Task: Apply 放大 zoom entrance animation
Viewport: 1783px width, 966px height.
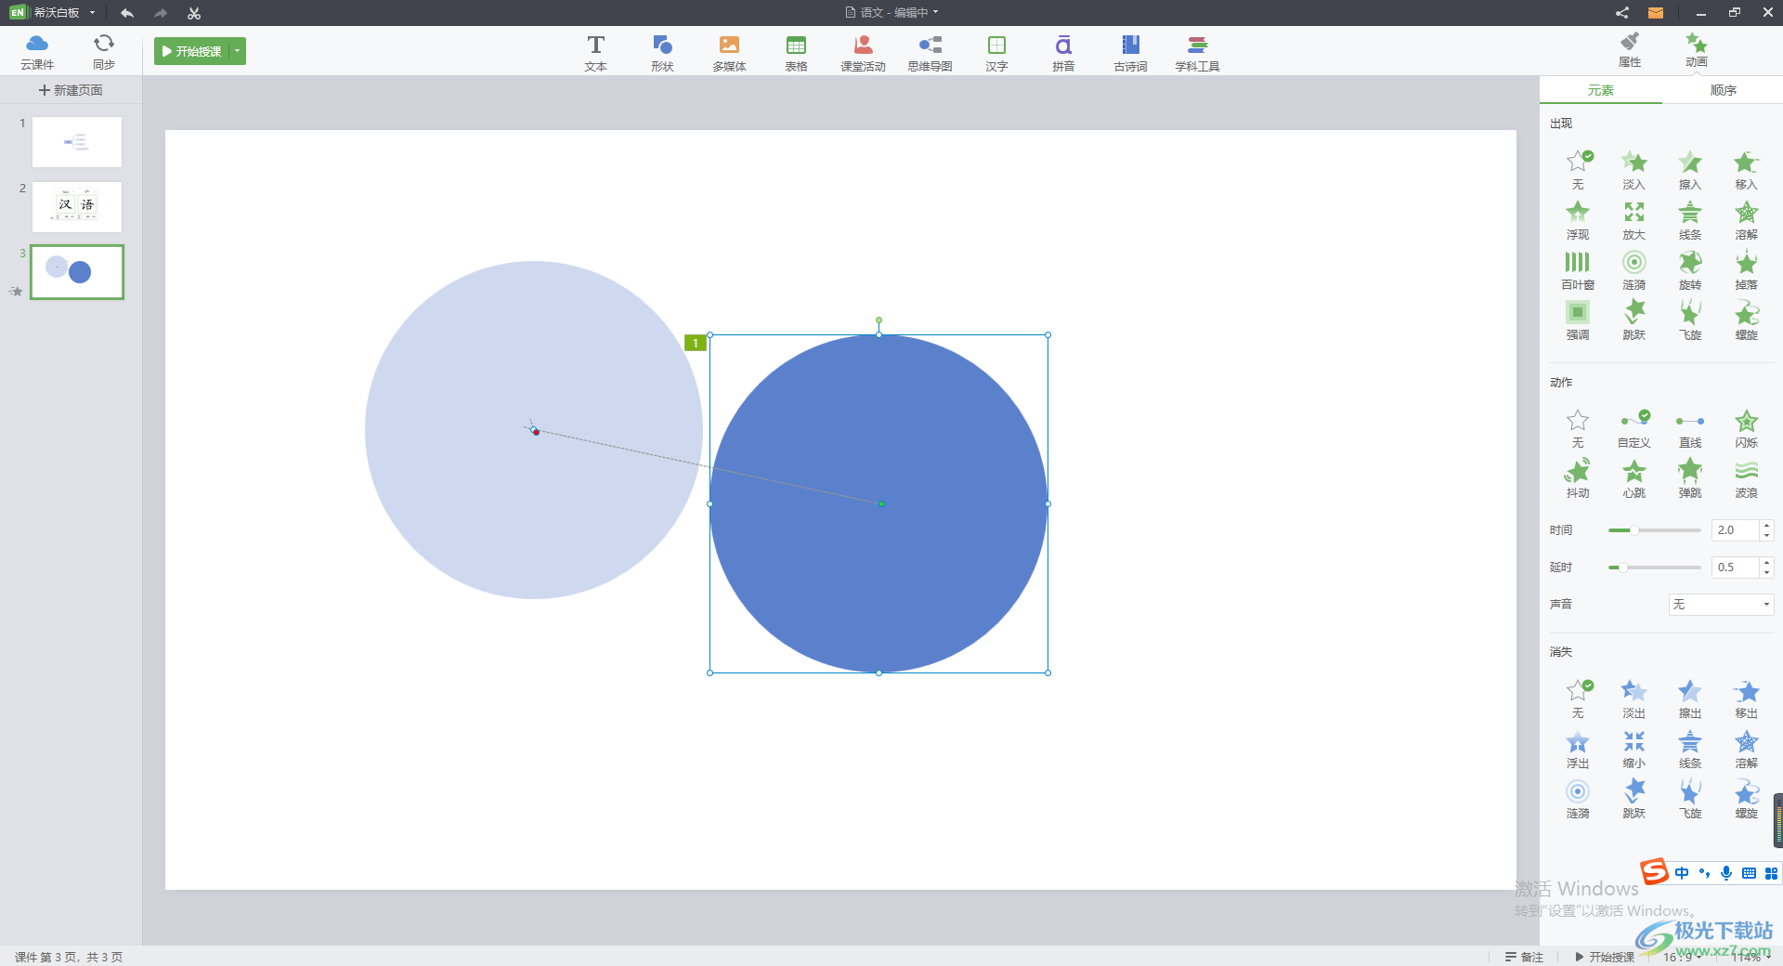Action: click(x=1633, y=220)
